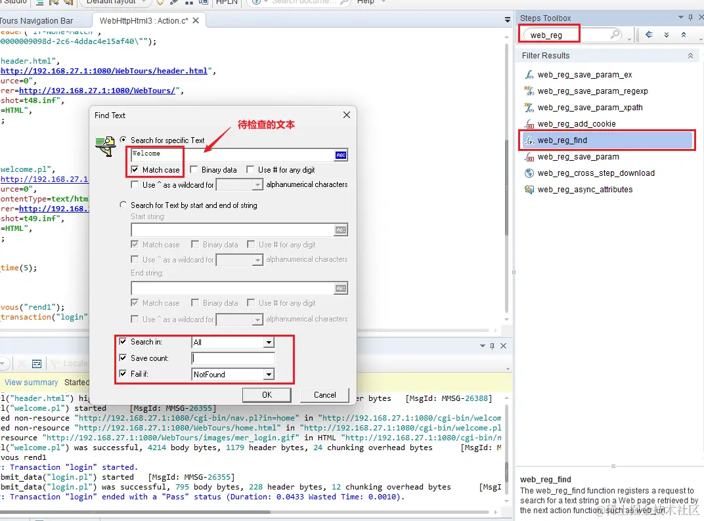The width and height of the screenshot is (704, 521).
Task: Click ABC icon beside End string field
Action: (x=341, y=288)
